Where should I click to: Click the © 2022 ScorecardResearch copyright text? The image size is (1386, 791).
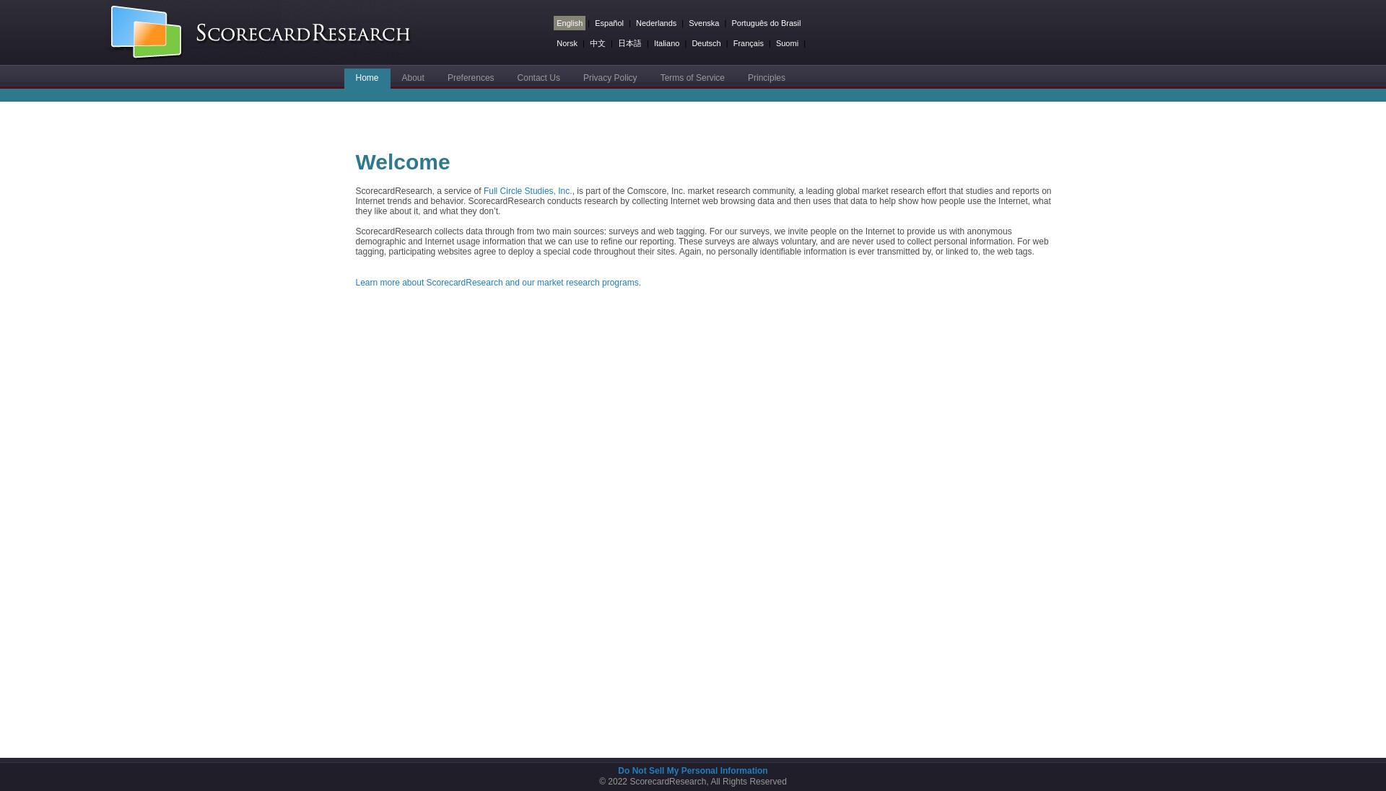click(x=693, y=782)
